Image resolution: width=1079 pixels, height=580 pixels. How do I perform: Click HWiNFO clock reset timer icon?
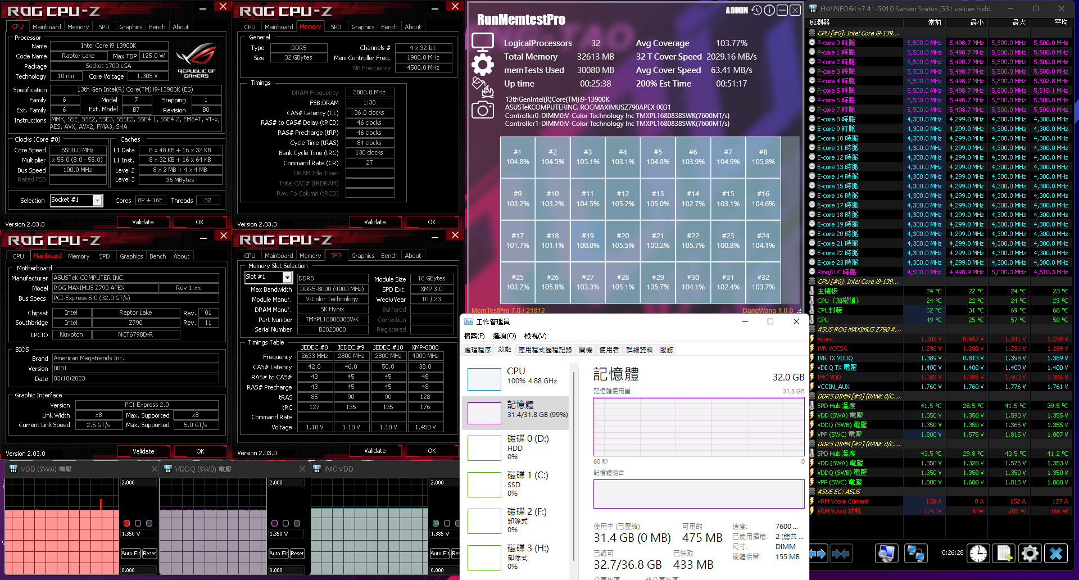[978, 554]
